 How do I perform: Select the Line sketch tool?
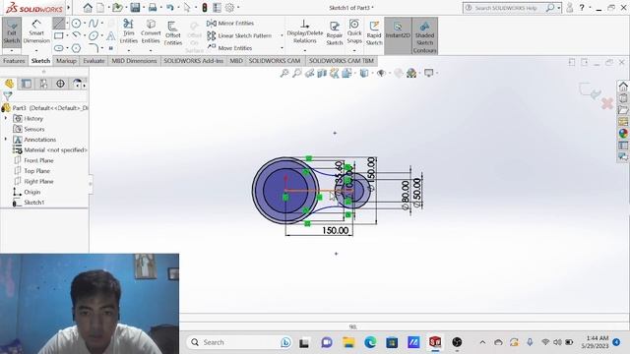(59, 23)
